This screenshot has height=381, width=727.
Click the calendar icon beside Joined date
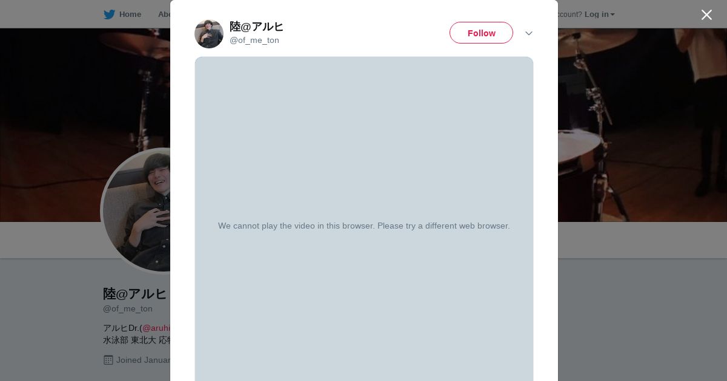click(x=108, y=360)
